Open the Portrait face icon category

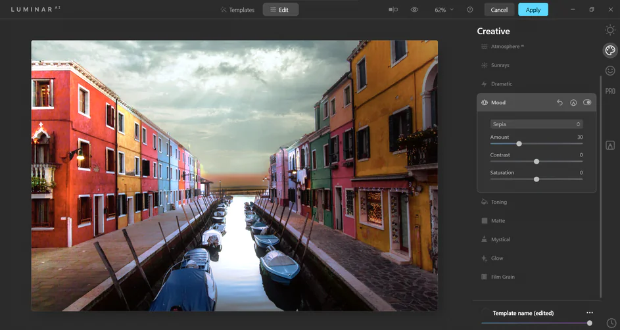[x=610, y=71]
